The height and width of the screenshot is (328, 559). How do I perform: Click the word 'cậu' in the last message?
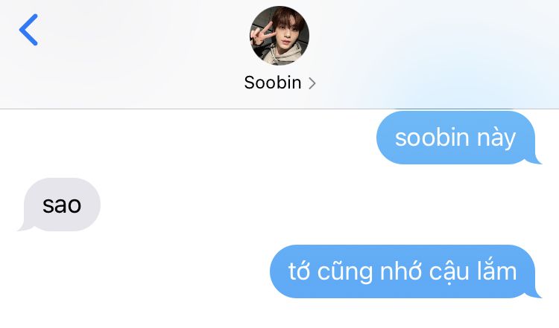click(449, 272)
